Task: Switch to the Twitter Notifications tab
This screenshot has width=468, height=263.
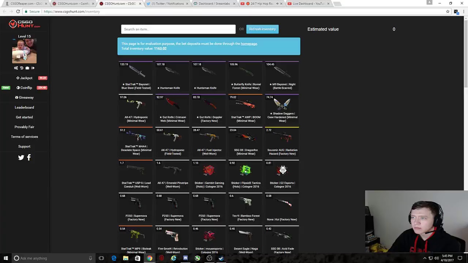Action: (167, 4)
